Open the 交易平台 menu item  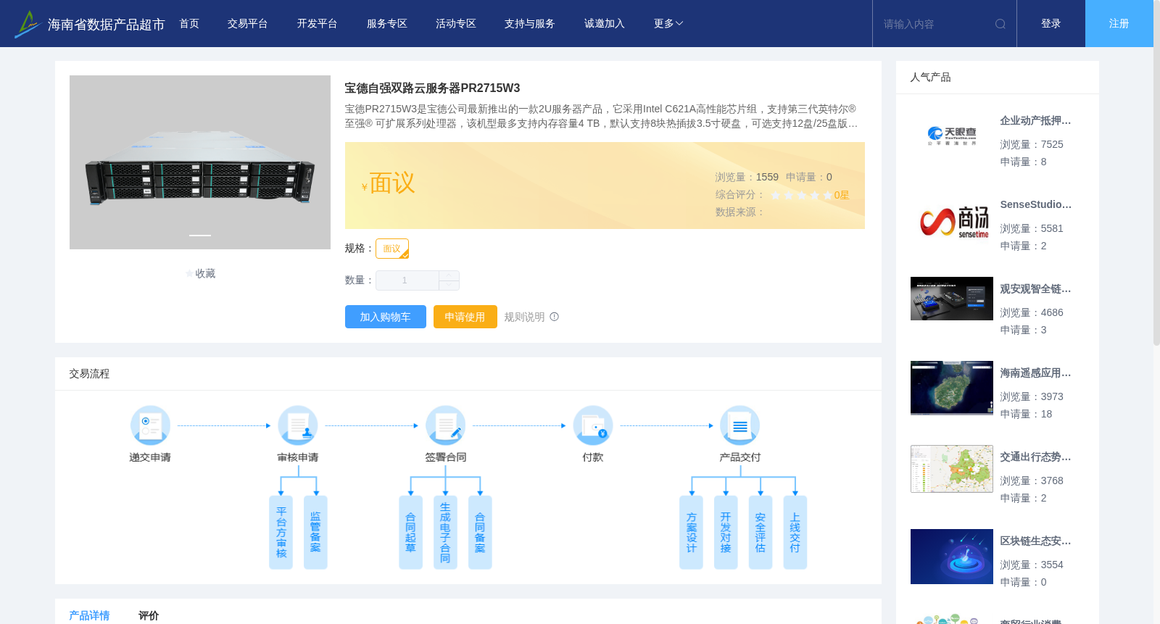(248, 24)
